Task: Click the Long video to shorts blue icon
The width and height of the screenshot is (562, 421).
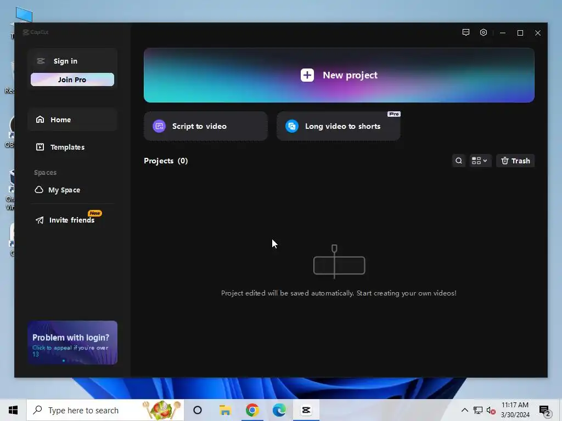Action: click(292, 126)
